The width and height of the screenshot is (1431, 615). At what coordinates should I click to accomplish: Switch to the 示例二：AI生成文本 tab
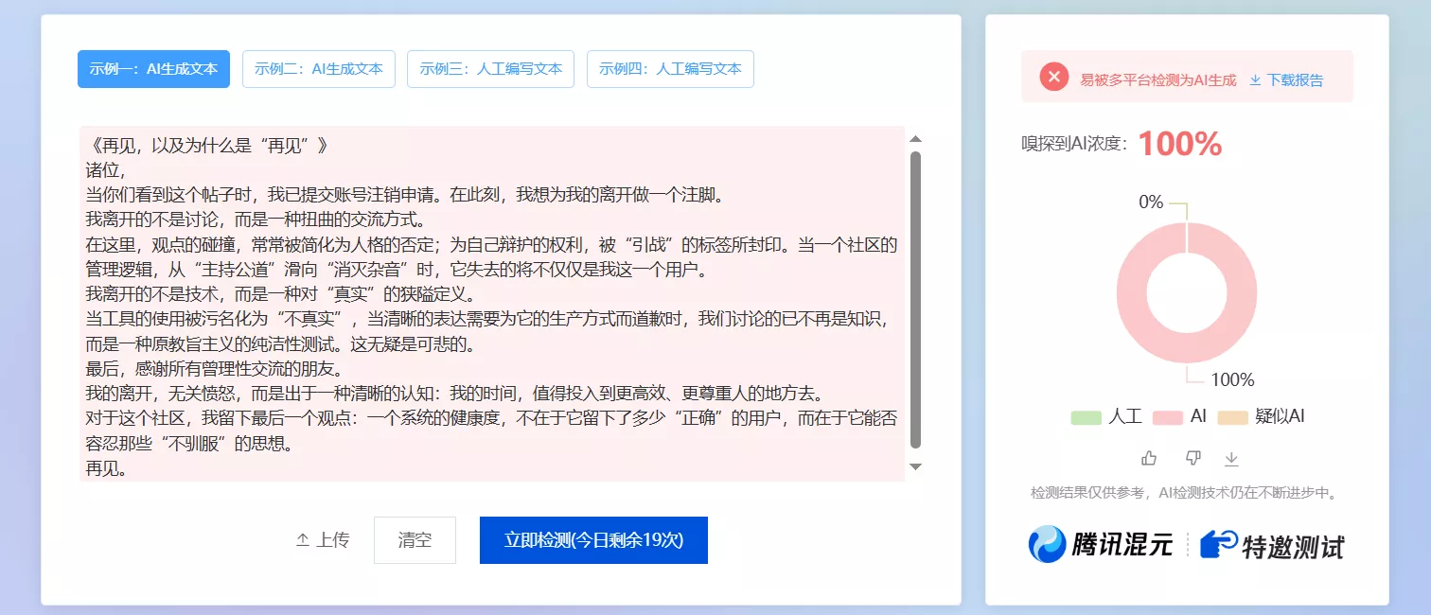319,68
